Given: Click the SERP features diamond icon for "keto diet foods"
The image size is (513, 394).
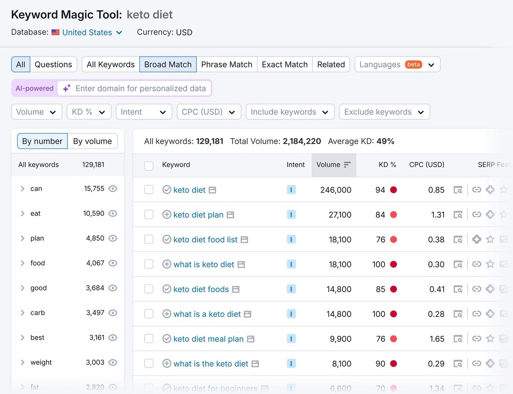Looking at the screenshot, I should pyautogui.click(x=490, y=289).
